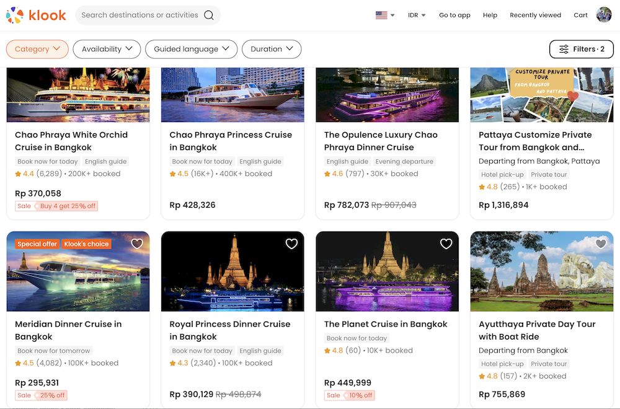Click the profile avatar icon
The height and width of the screenshot is (409, 620).
point(603,14)
